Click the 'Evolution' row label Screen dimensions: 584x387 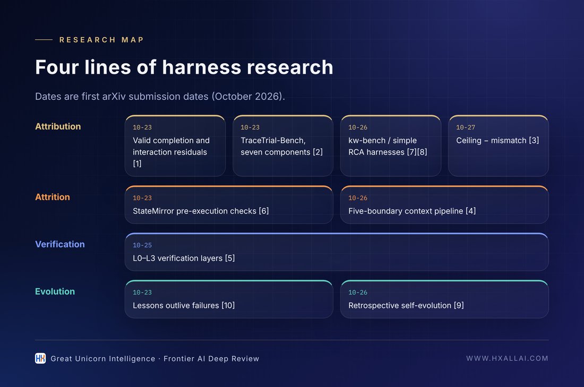tap(55, 291)
